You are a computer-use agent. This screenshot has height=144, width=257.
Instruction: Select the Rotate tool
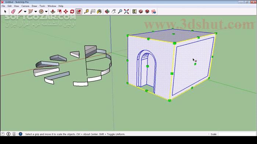72,12
